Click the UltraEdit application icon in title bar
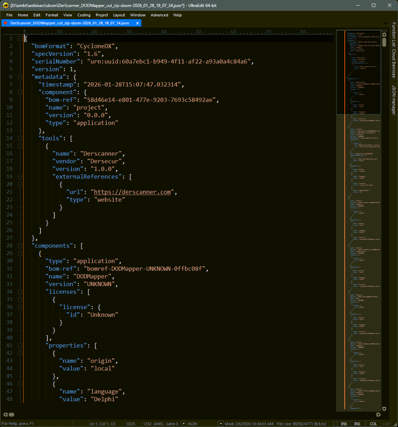 click(6, 5)
